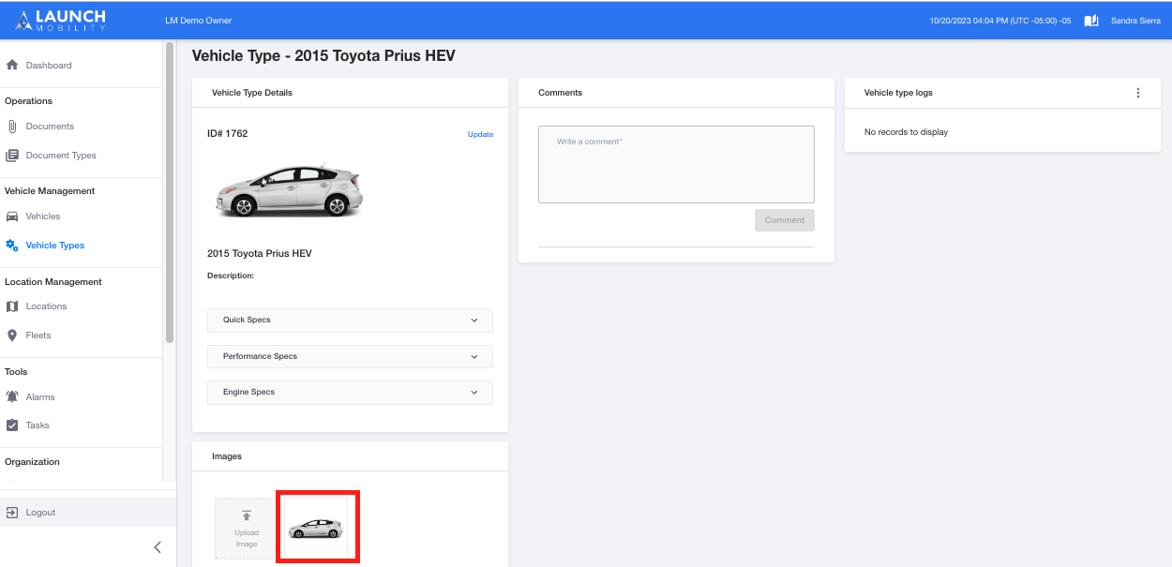Click the Tasks checklist icon

click(x=12, y=425)
